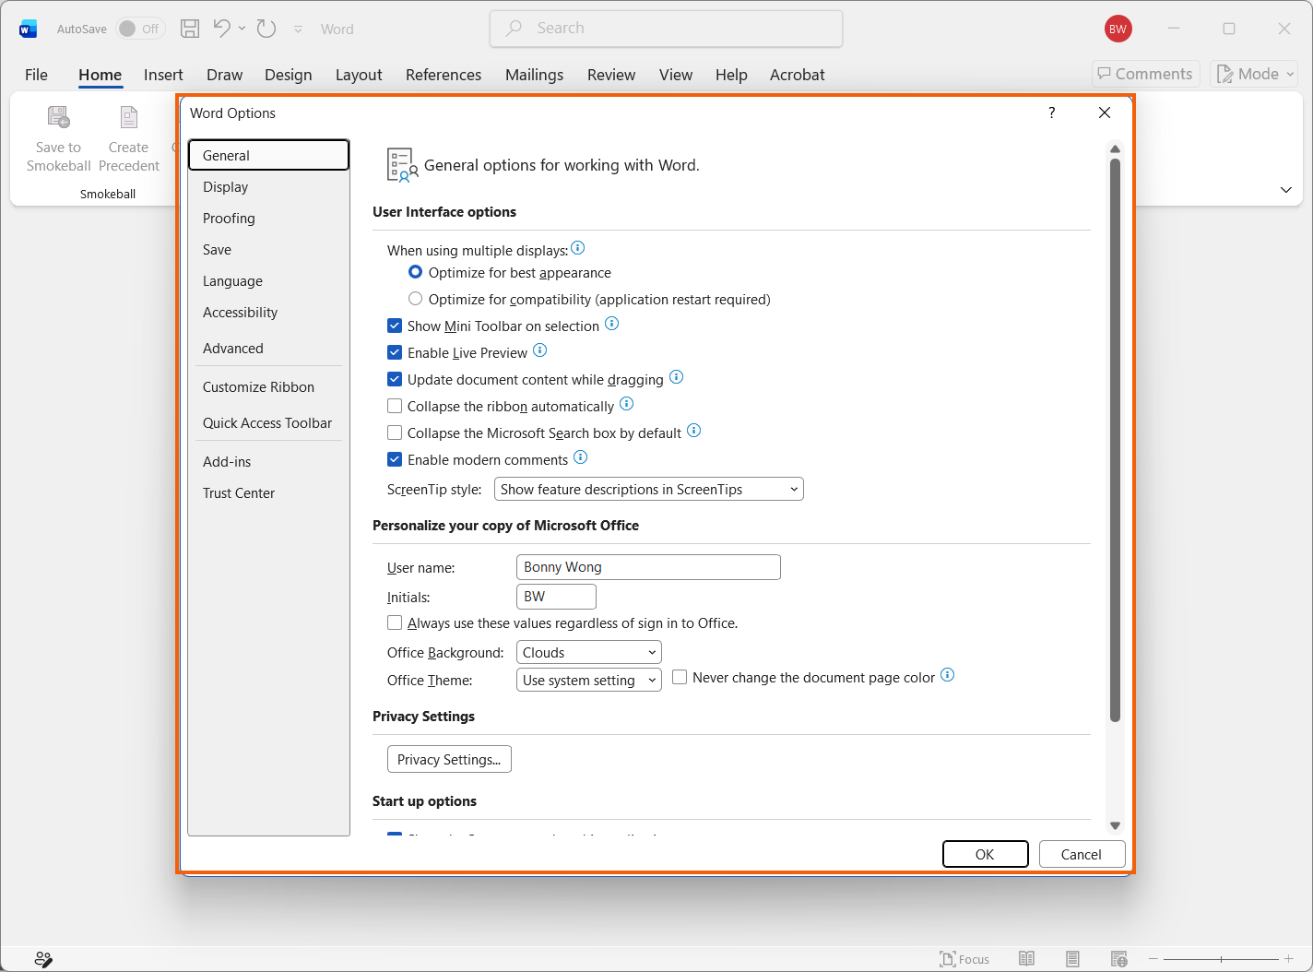This screenshot has height=972, width=1313.
Task: Click the zoom out minus icon
Action: point(1153,960)
